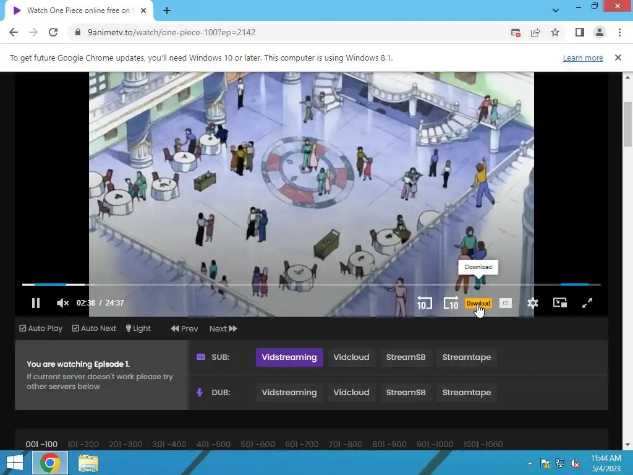Image resolution: width=633 pixels, height=475 pixels.
Task: Open Chrome profile avatar menu
Action: pyautogui.click(x=600, y=32)
